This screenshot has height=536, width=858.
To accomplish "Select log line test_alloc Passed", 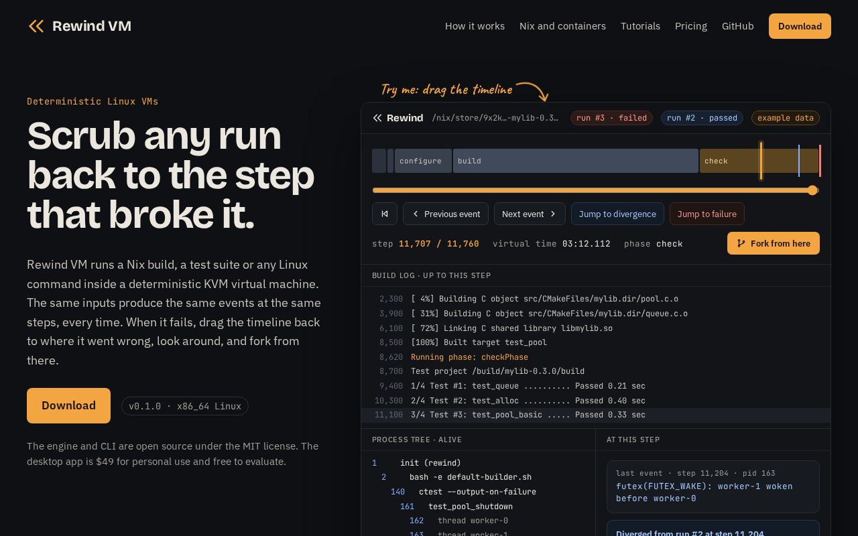I will tap(596, 401).
